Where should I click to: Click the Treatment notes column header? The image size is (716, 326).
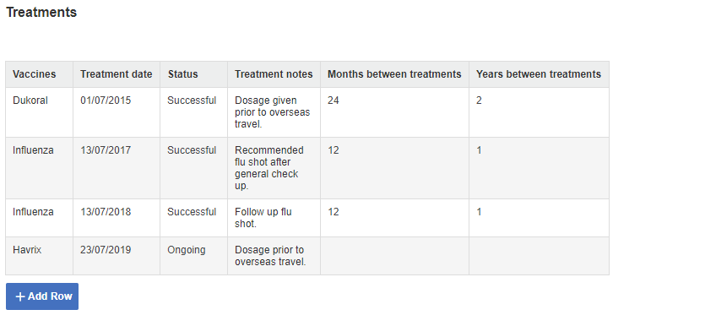274,74
